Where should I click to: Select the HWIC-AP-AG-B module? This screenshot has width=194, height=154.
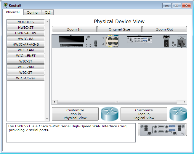coord(26,44)
